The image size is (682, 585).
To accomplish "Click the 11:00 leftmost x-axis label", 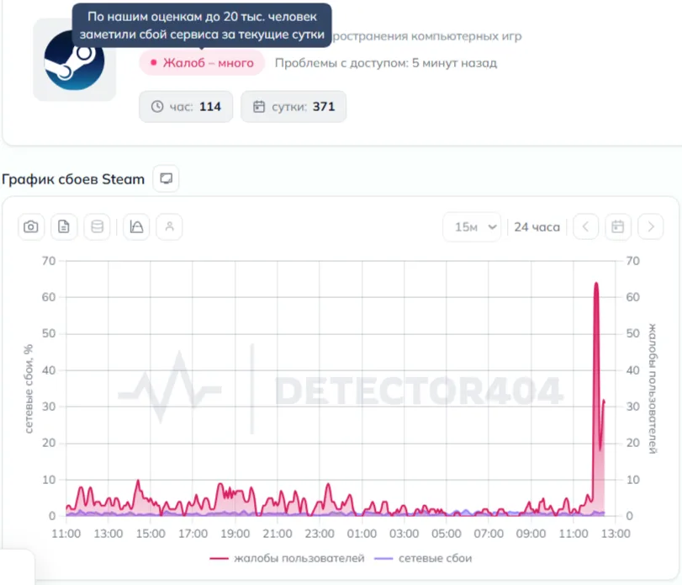I will (66, 534).
